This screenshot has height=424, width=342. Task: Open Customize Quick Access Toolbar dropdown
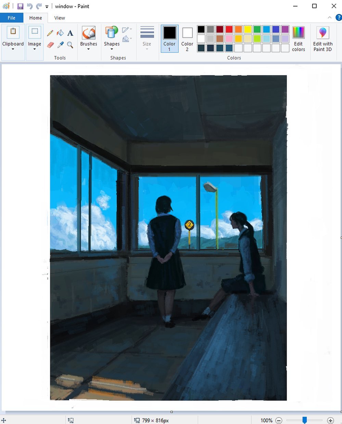(47, 7)
